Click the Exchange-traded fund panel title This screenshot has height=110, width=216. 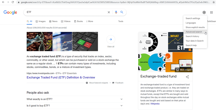158,76
